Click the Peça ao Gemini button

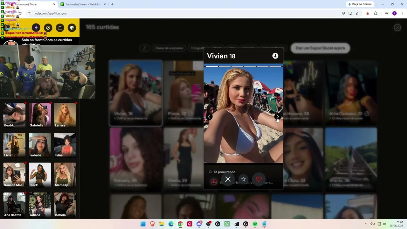(360, 4)
